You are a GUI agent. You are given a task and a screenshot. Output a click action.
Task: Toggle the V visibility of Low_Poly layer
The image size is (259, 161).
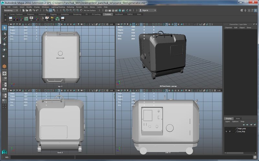226,132
